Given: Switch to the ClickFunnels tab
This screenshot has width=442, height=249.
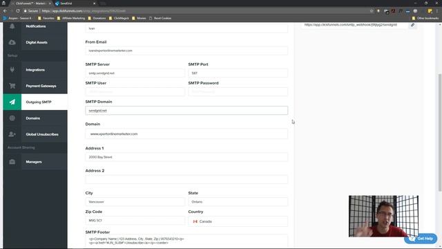Looking at the screenshot, I should click(30, 3).
